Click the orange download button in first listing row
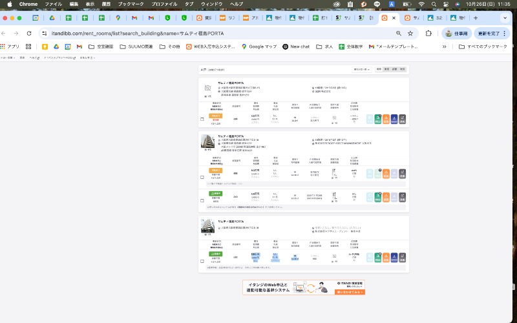The height and width of the screenshot is (323, 517). 386,119
